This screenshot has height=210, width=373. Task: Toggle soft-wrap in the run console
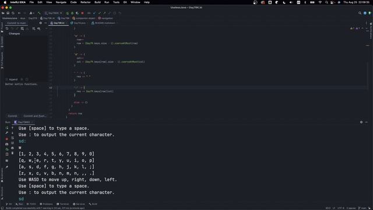12,138
